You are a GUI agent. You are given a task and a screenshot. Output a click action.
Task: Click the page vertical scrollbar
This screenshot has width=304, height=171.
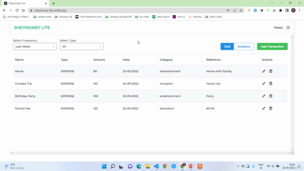pos(293,93)
